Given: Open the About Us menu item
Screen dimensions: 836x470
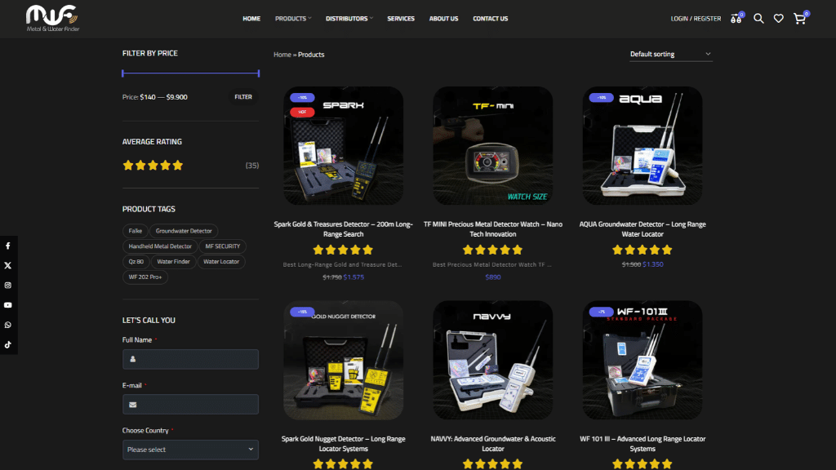Looking at the screenshot, I should 443,19.
